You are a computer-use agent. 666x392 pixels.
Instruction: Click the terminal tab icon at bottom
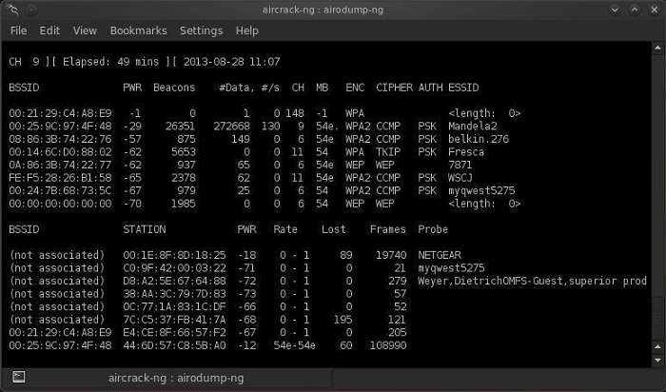19,377
